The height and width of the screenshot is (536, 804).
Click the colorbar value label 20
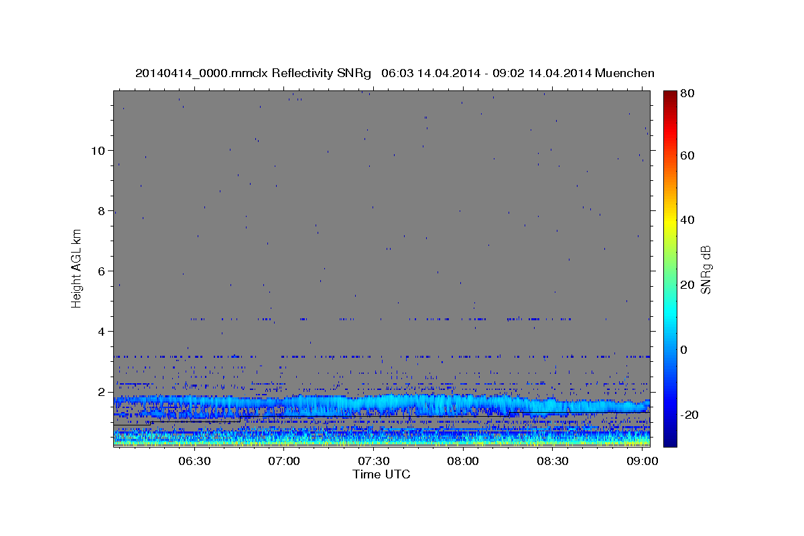pyautogui.click(x=688, y=285)
